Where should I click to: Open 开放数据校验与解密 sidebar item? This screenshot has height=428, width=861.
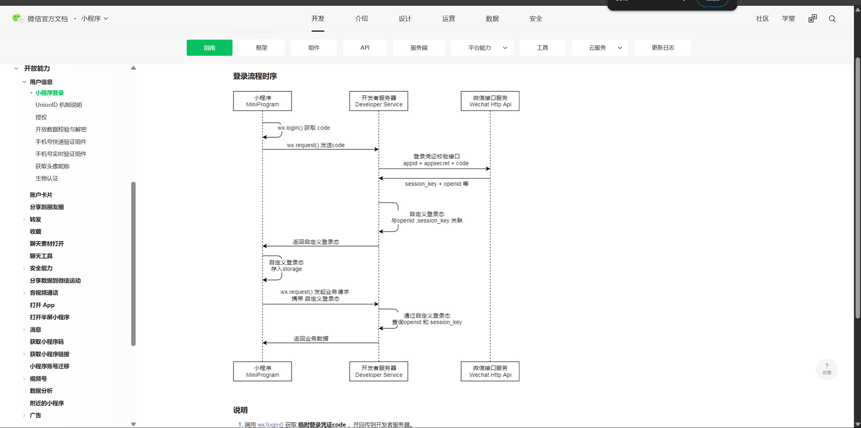pos(61,129)
